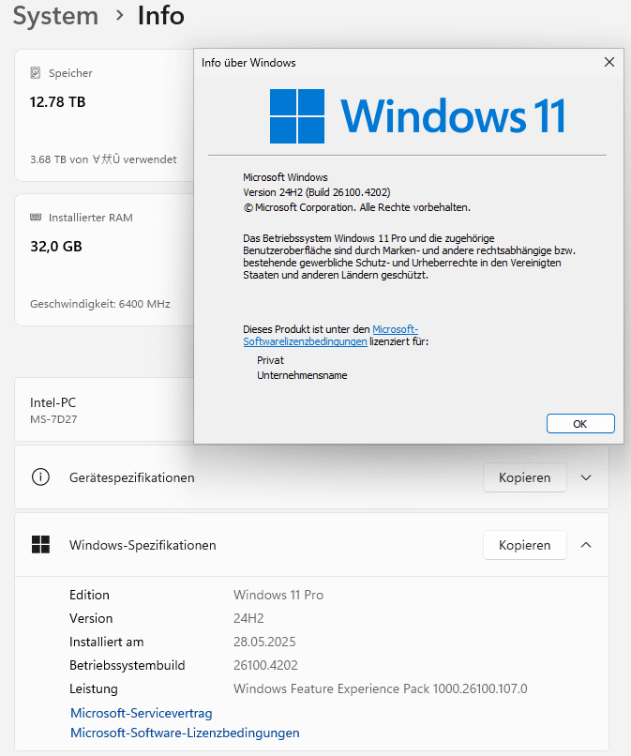Image resolution: width=631 pixels, height=756 pixels.
Task: Select the Installierter RAM card
Action: tap(103, 260)
